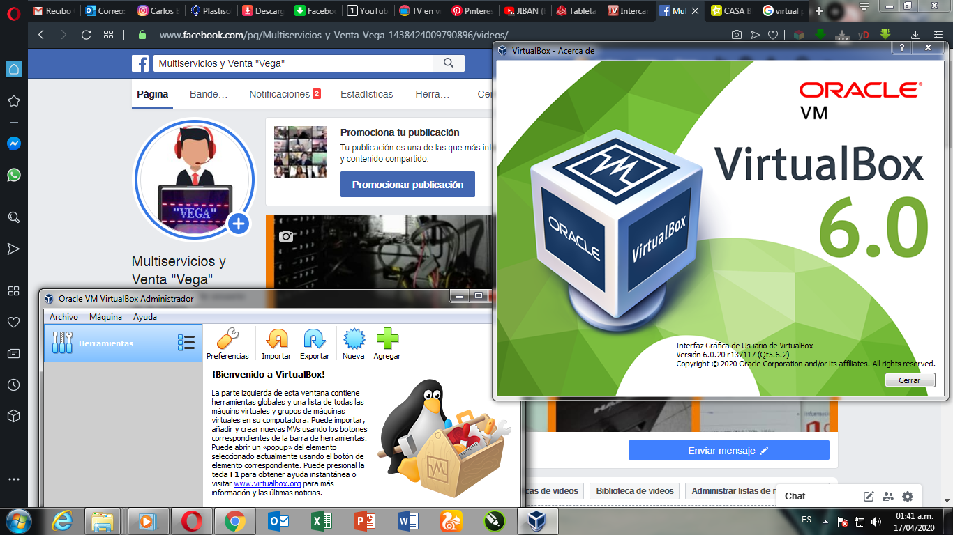Open Opera sidebar extensions cube
The height and width of the screenshot is (535, 953).
pos(13,416)
